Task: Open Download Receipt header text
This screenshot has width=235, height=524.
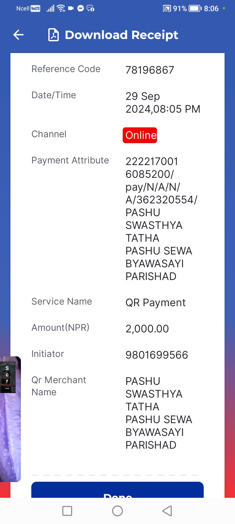Action: pyautogui.click(x=121, y=35)
